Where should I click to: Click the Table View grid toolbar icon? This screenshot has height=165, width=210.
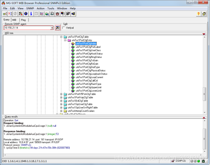36,14
